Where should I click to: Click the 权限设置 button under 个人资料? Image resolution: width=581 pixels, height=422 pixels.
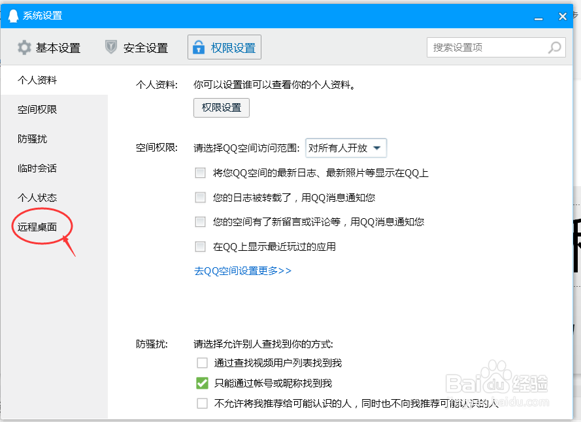[x=221, y=108]
